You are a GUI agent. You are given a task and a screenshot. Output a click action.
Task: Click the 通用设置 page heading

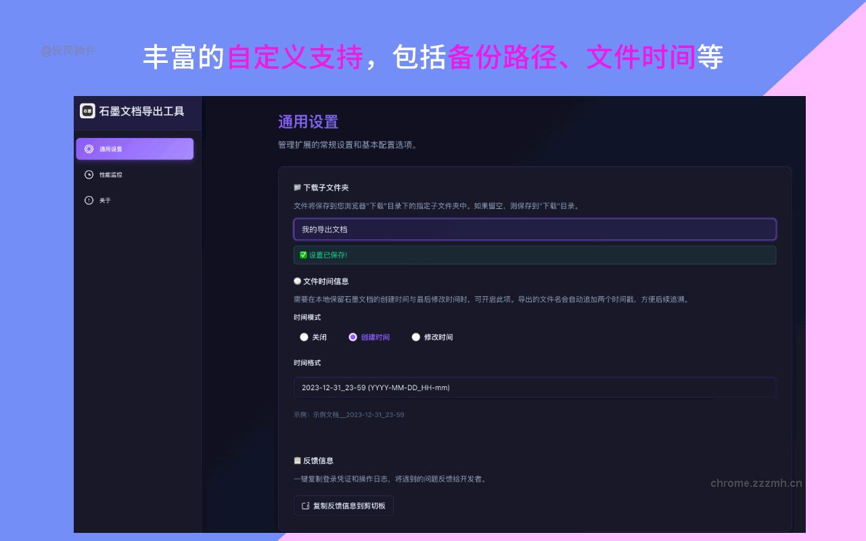point(308,122)
